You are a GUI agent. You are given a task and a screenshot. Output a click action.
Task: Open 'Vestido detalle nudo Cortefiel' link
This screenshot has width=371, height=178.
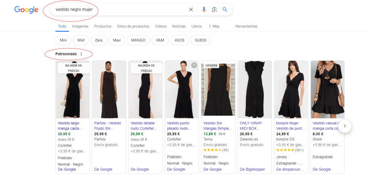coord(144,126)
